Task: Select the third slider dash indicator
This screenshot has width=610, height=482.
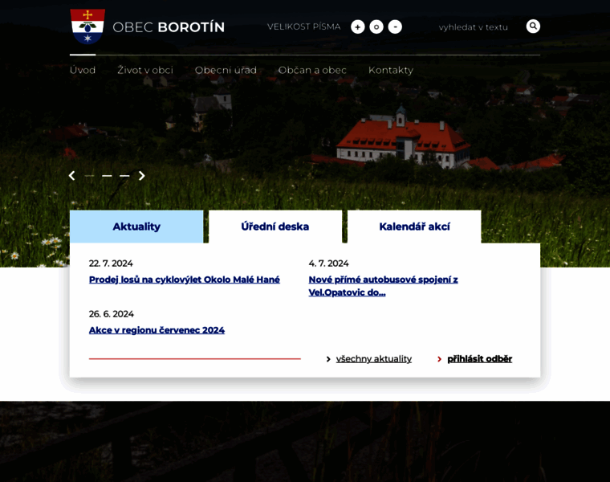Action: 124,176
